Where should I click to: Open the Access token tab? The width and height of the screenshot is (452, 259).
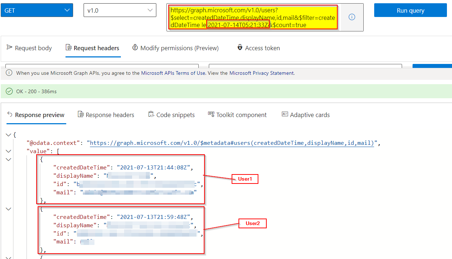pos(258,48)
